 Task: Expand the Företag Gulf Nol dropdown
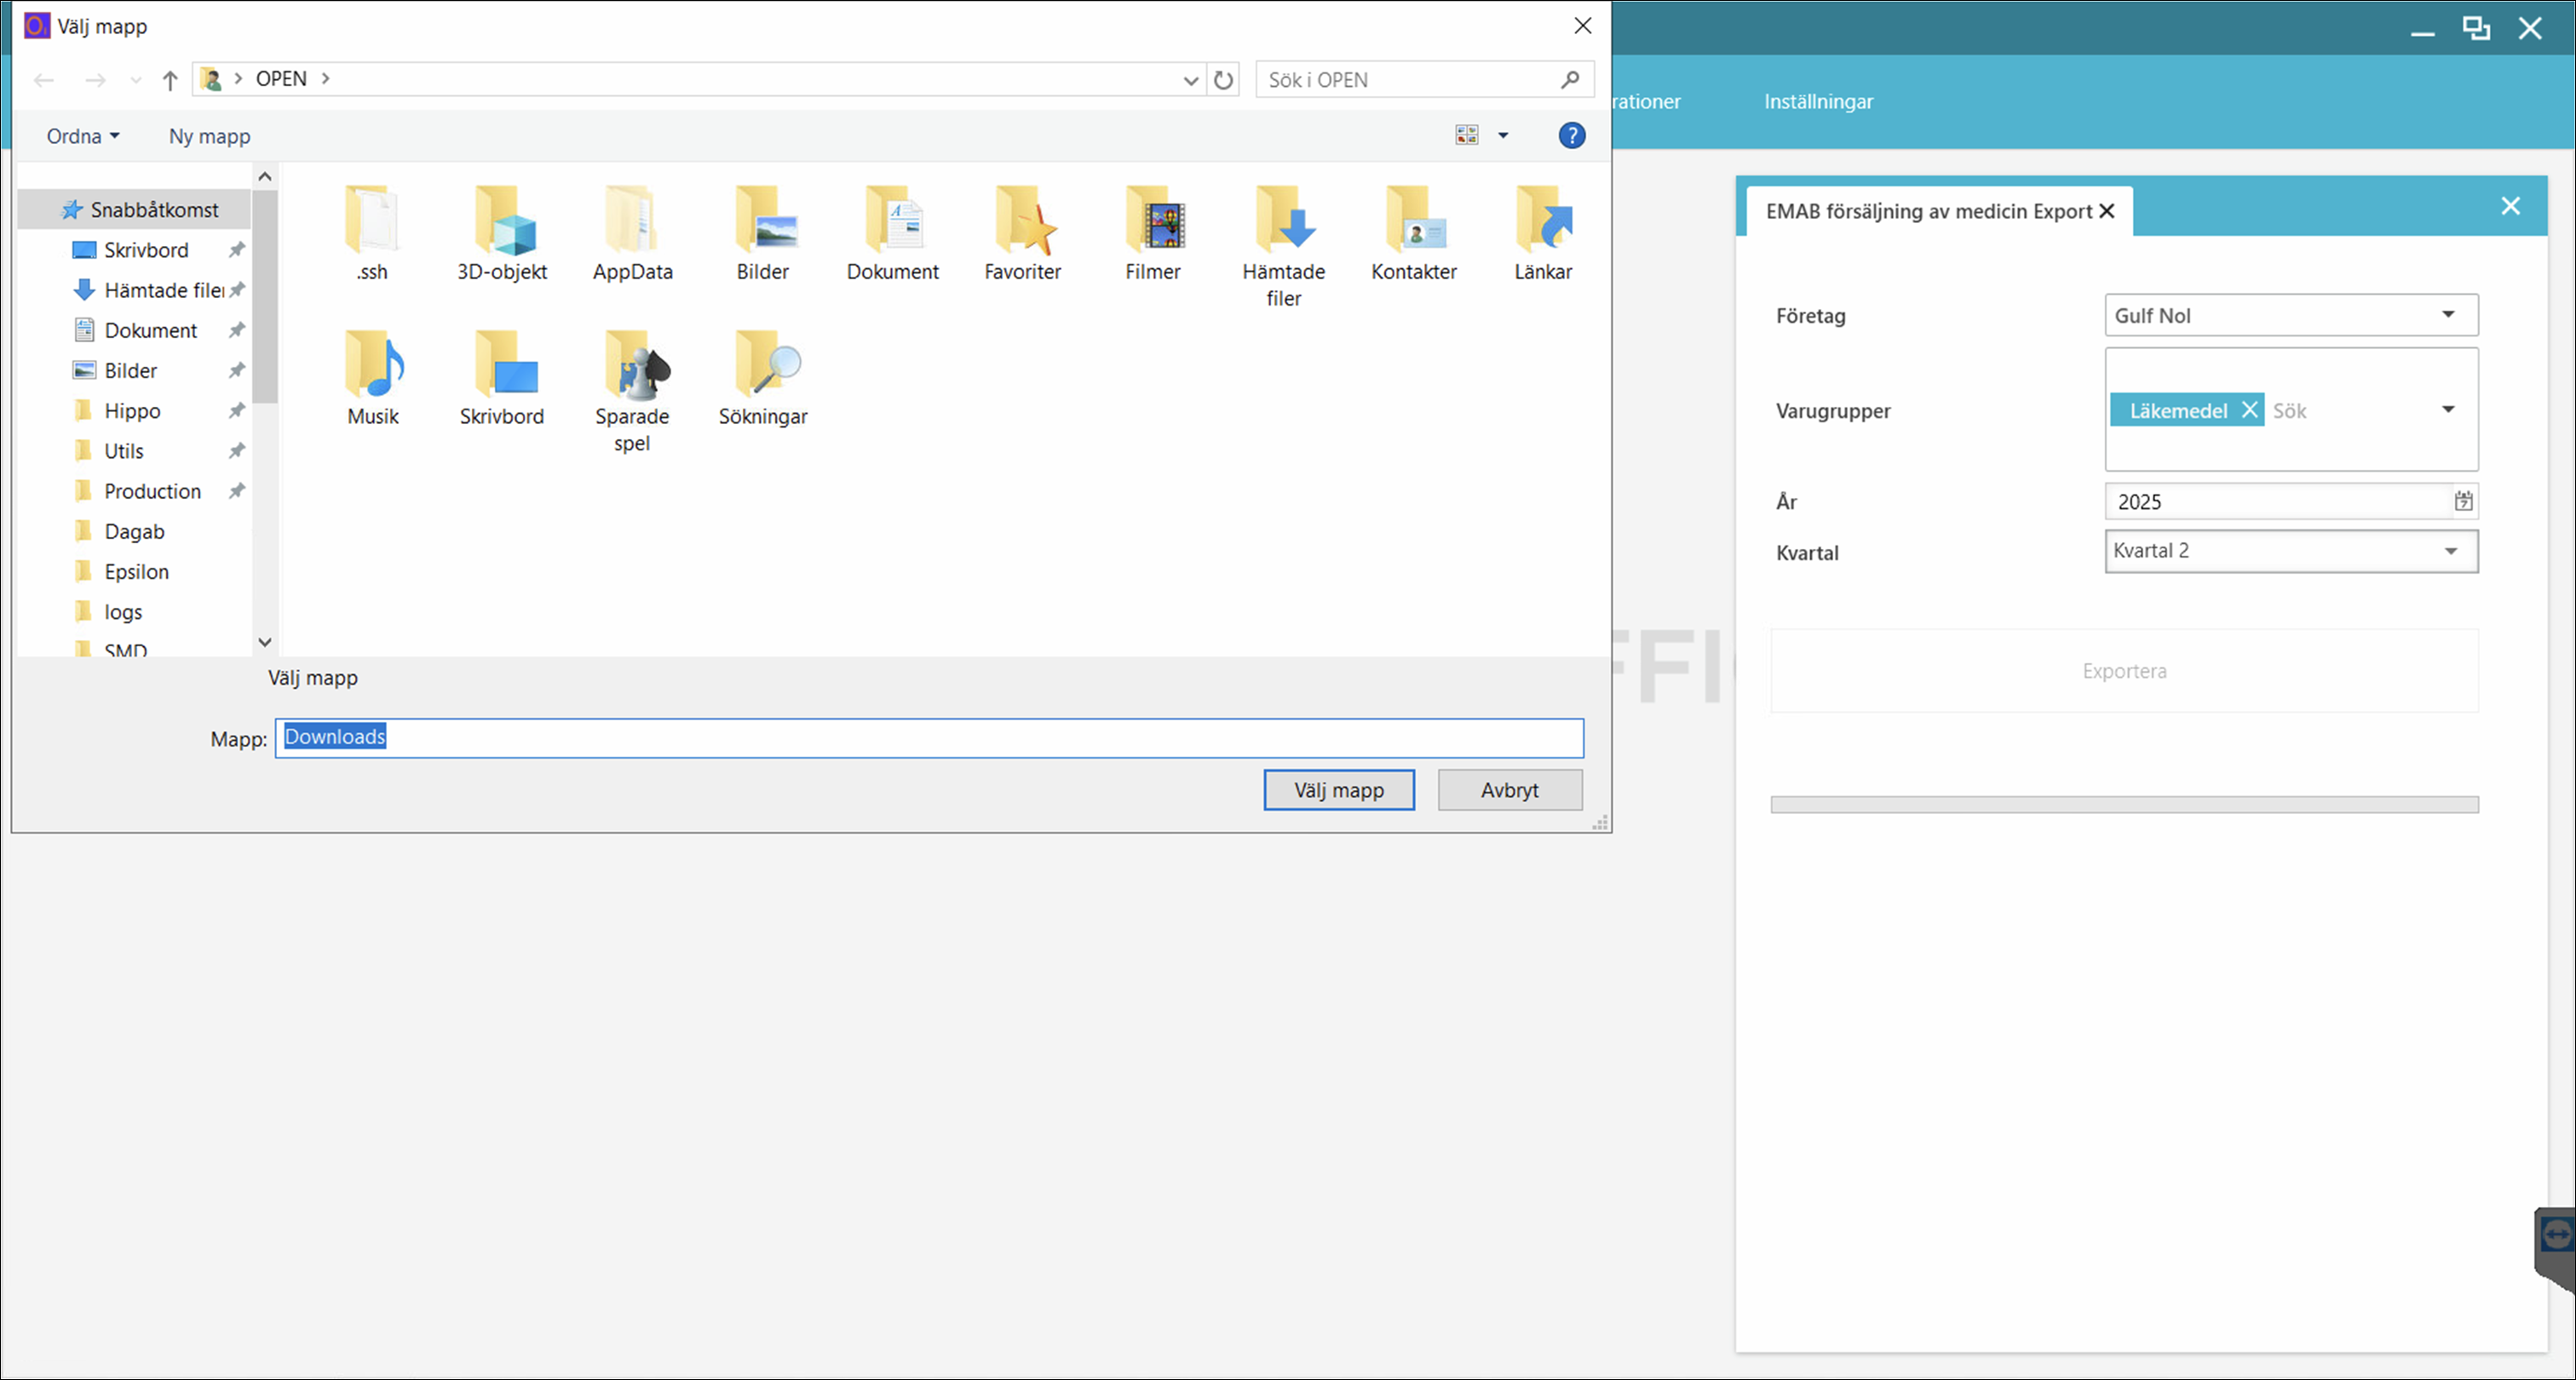tap(2448, 315)
